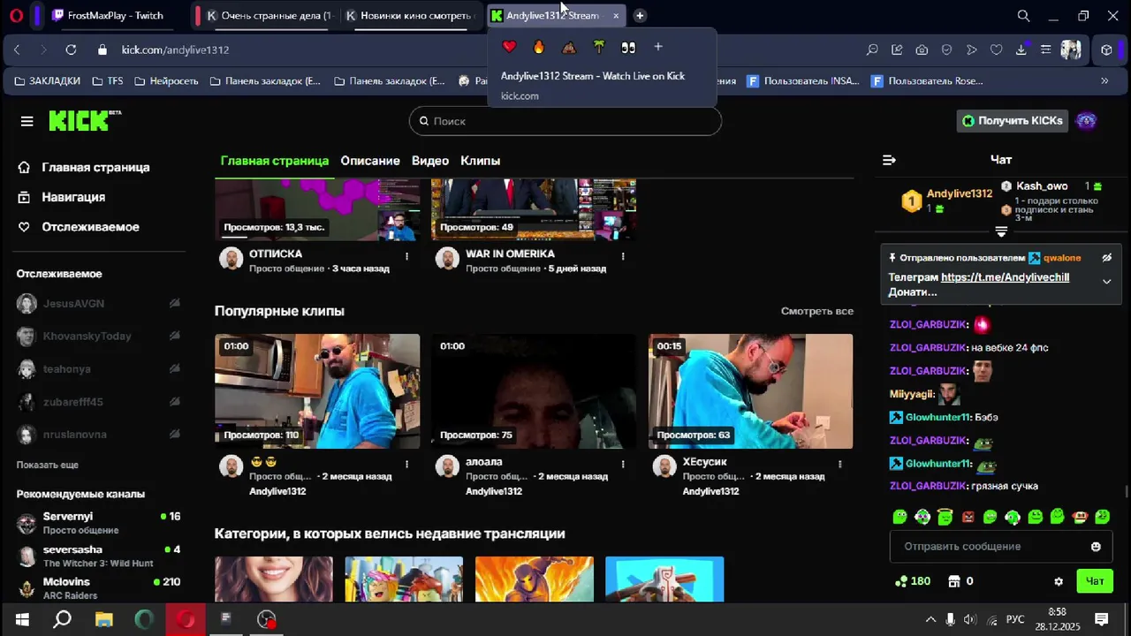Open options menu for ОТПИСКА video
The image size is (1131, 636).
point(406,256)
